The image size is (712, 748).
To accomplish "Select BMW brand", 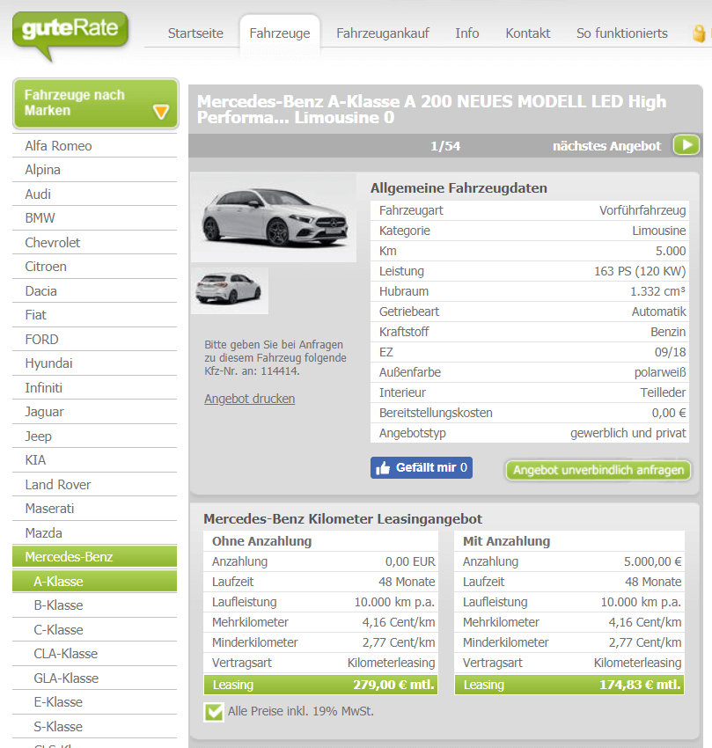I will (94, 218).
